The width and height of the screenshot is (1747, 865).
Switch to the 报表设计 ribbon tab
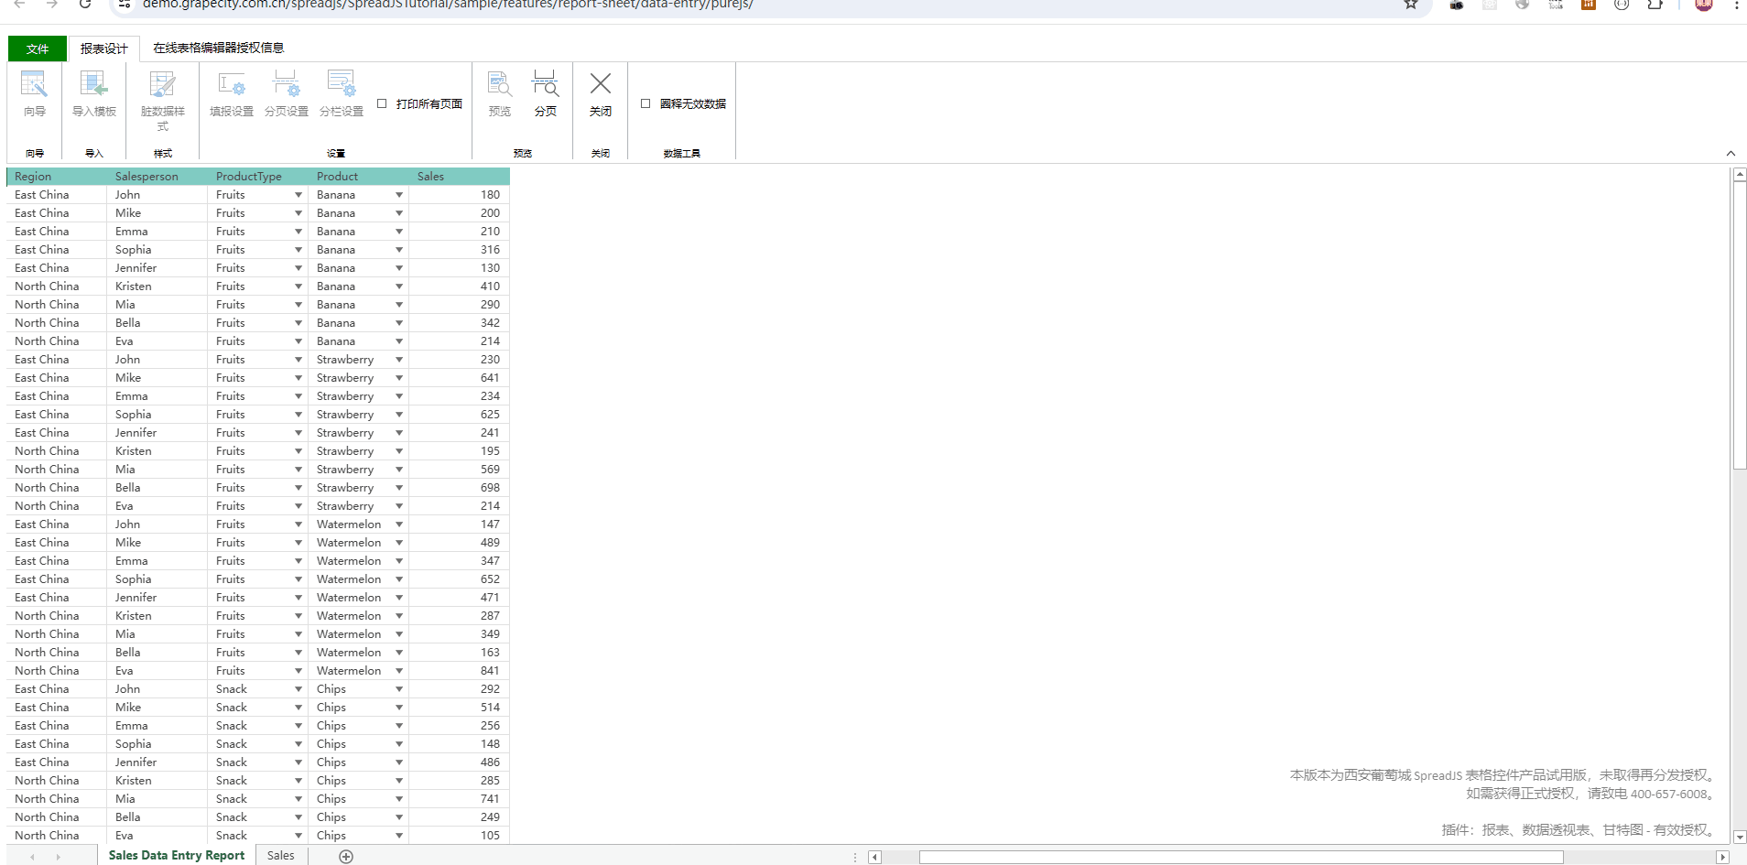coord(103,49)
